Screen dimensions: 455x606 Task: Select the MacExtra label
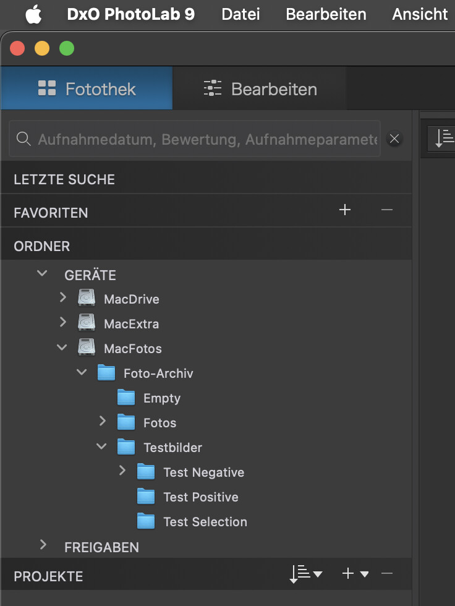[131, 324]
